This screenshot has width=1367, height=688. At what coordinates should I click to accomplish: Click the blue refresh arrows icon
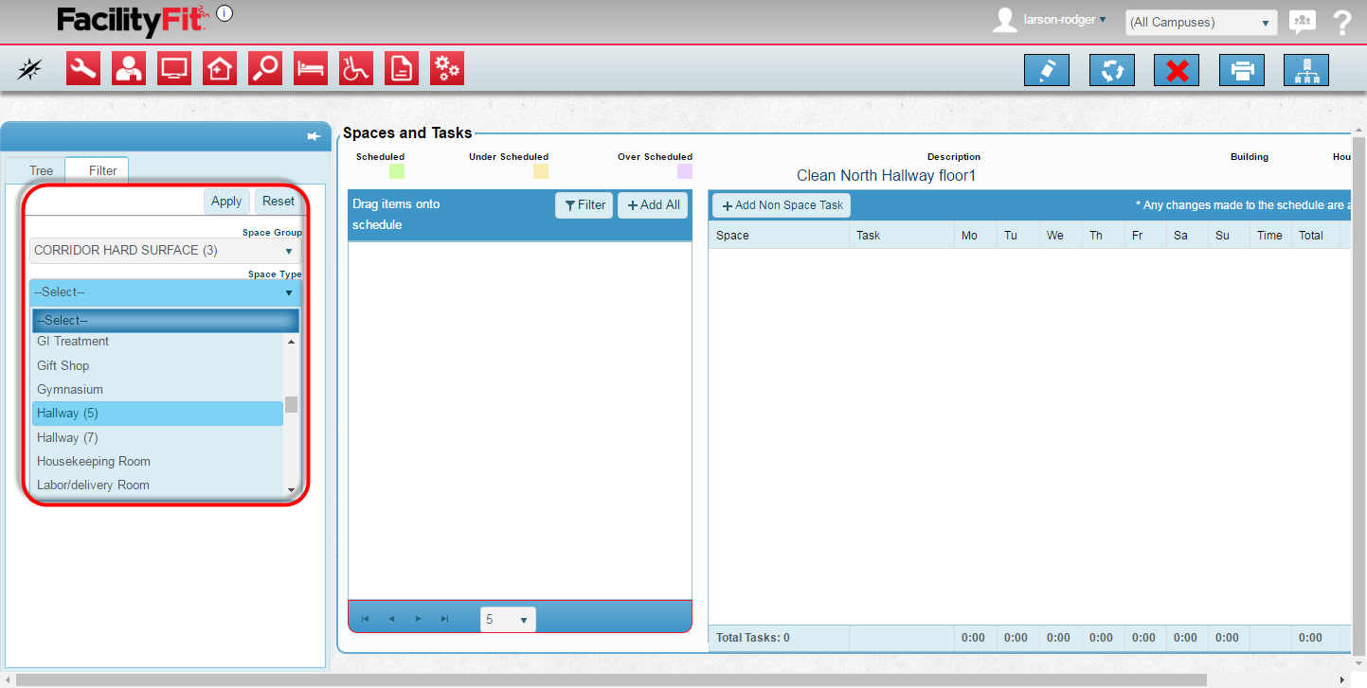[x=1111, y=71]
